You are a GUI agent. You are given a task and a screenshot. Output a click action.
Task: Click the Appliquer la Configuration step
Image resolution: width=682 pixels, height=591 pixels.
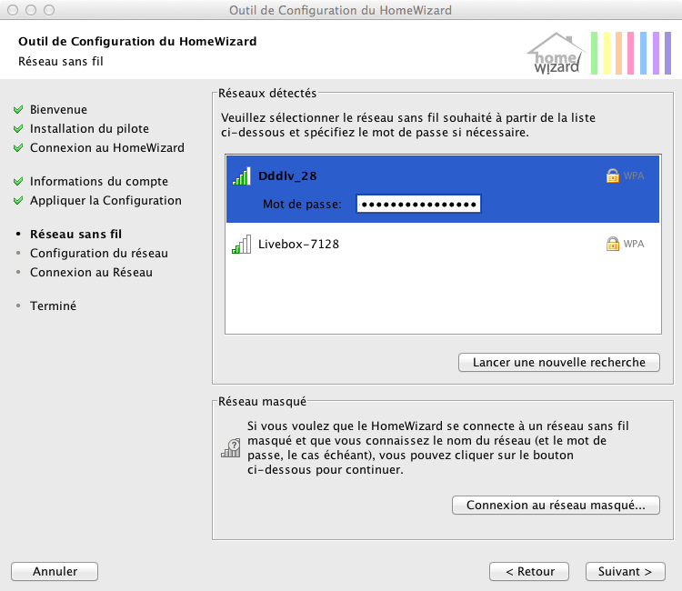105,200
